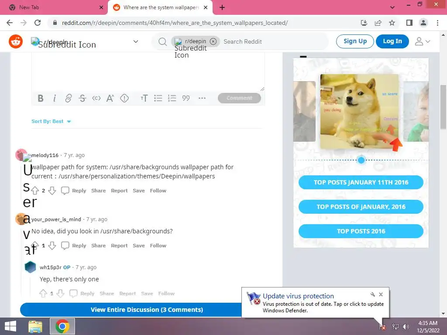Open View Entire Discussion (3 Comments)

tap(147, 310)
